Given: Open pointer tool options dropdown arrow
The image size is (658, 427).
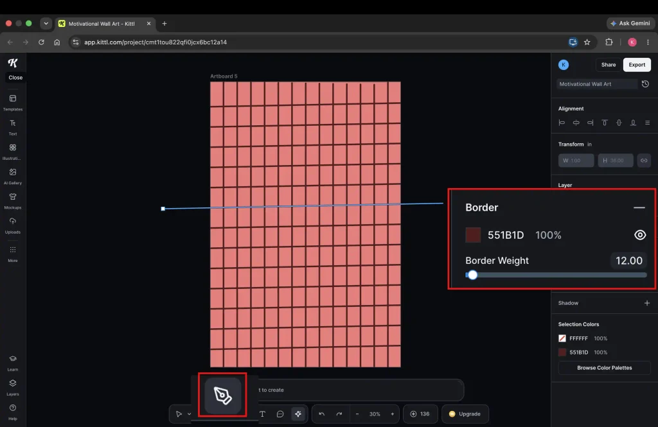Looking at the screenshot, I should tap(190, 414).
